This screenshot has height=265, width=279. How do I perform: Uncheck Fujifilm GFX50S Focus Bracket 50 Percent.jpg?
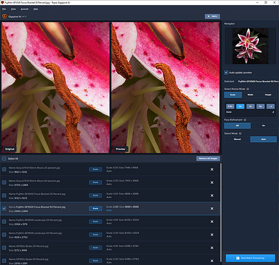tap(4, 208)
